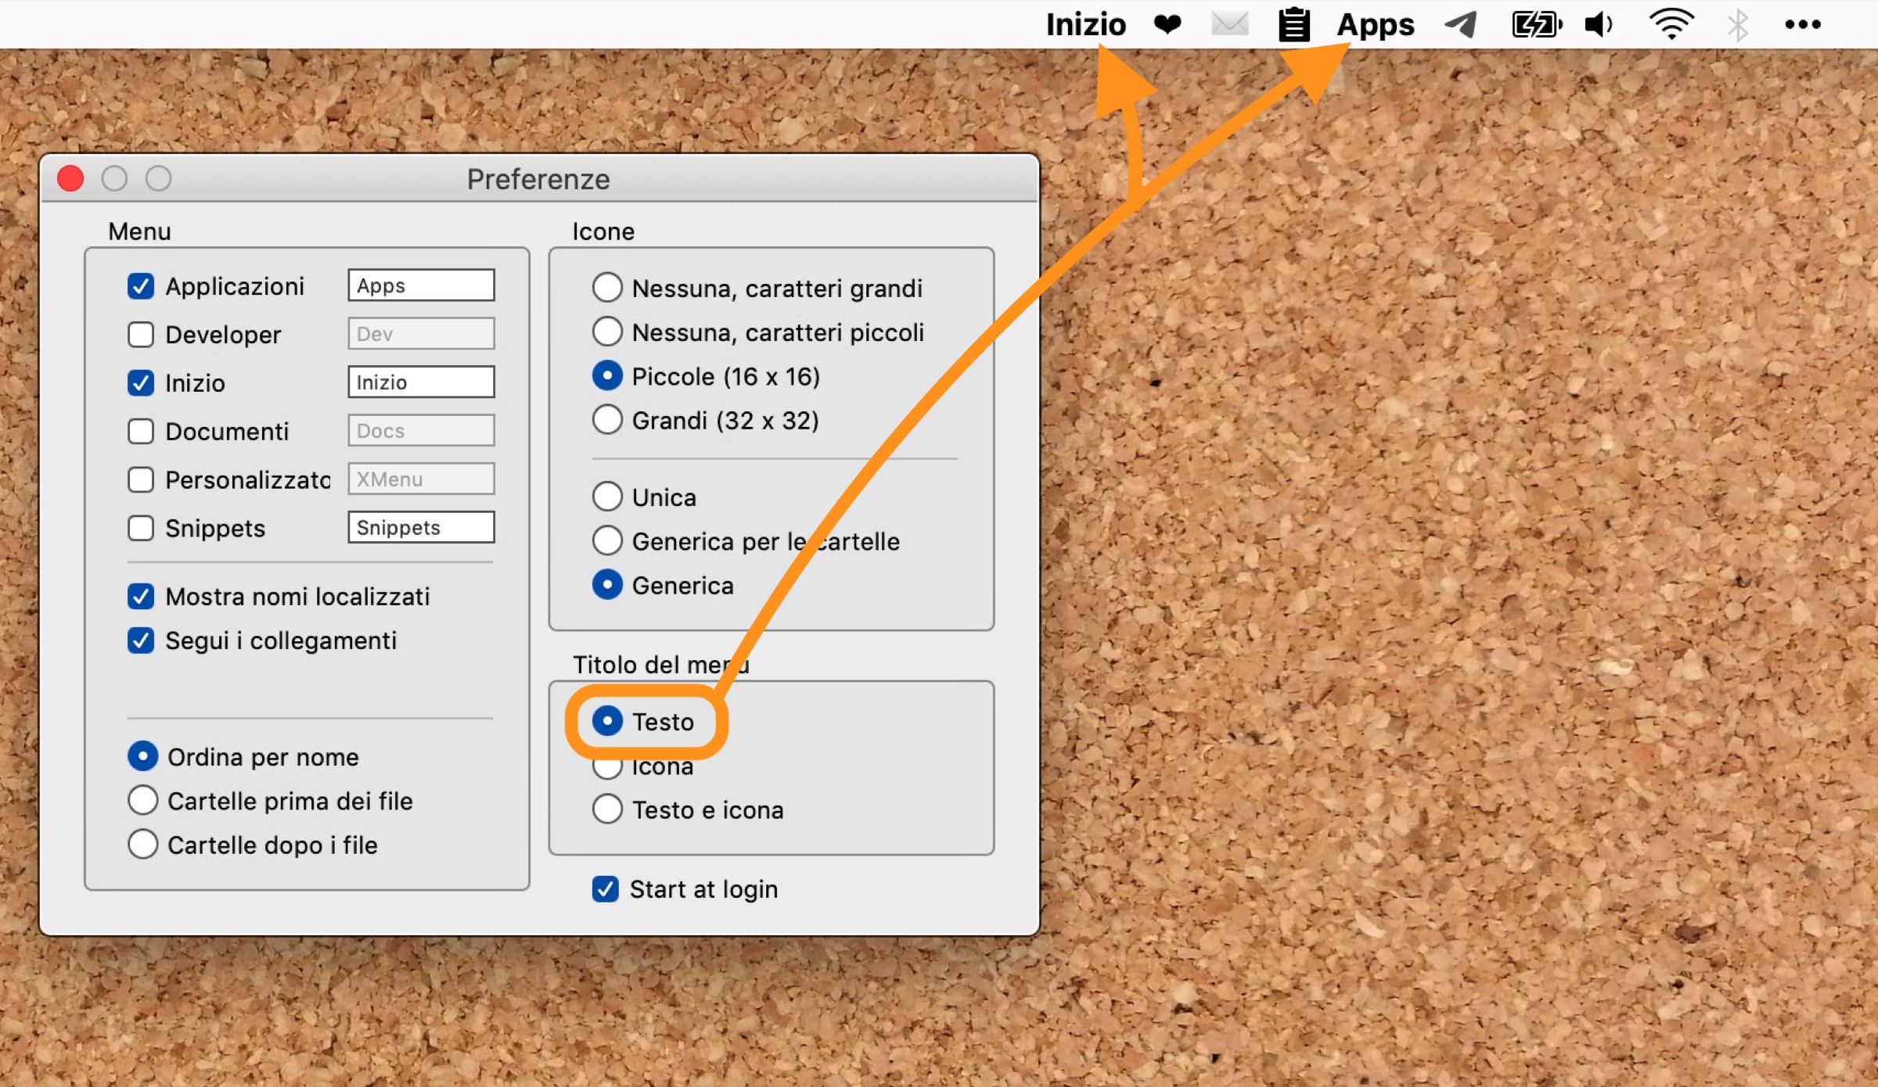
Task: Select Grandi (32 x 32) icon size
Action: [x=607, y=420]
